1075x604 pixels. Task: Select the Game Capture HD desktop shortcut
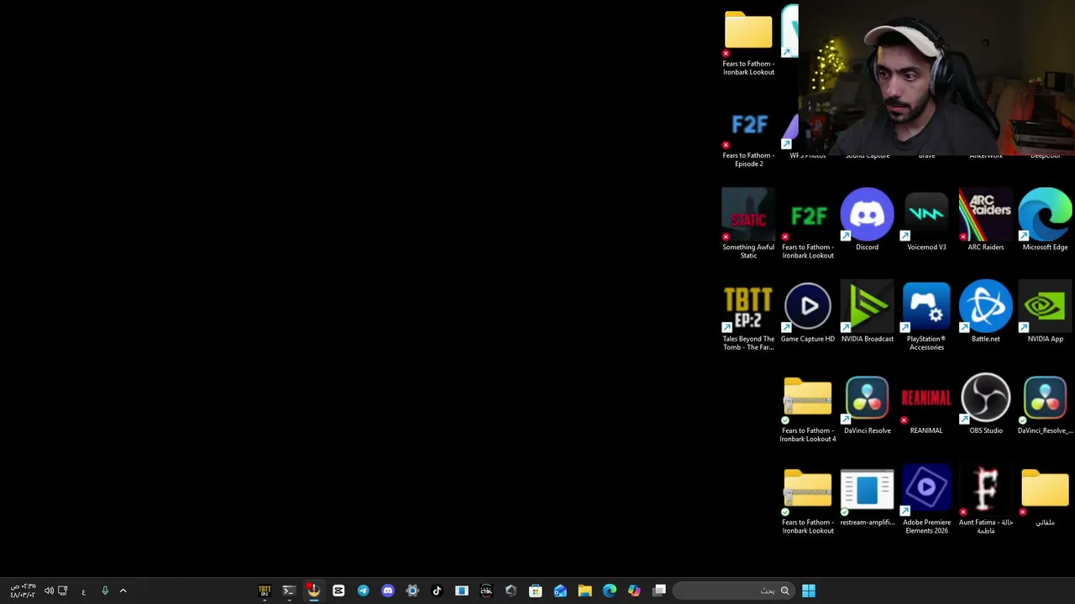pos(808,313)
